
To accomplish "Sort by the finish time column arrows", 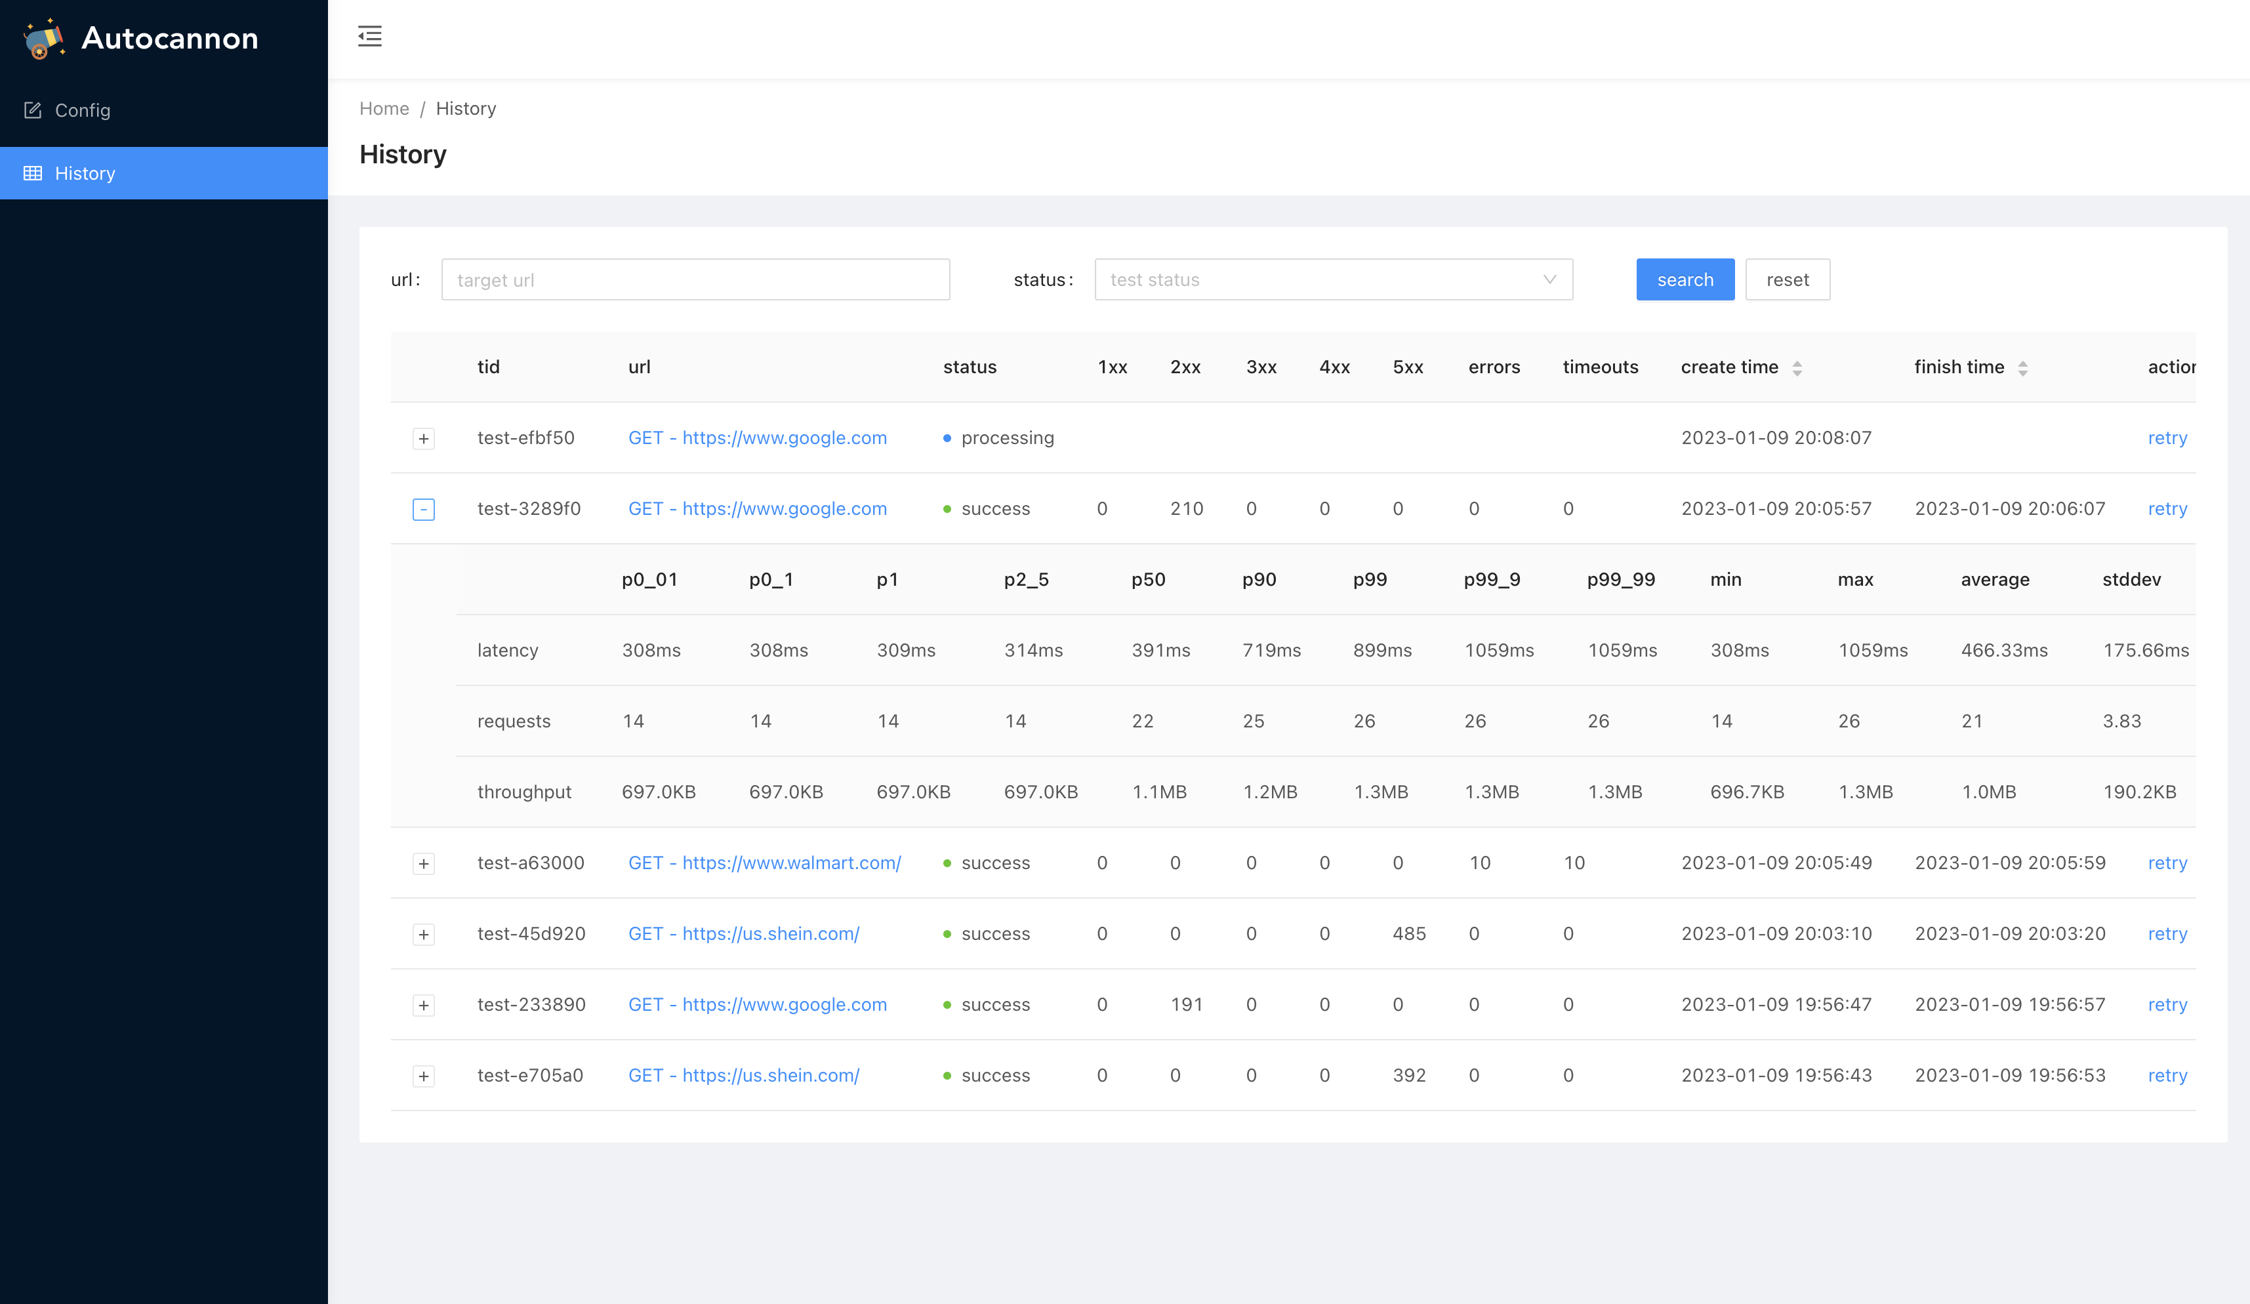I will coord(2023,368).
